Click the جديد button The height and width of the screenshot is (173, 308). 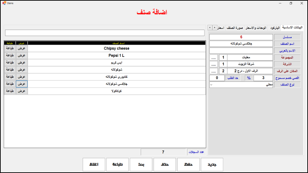[212, 164]
